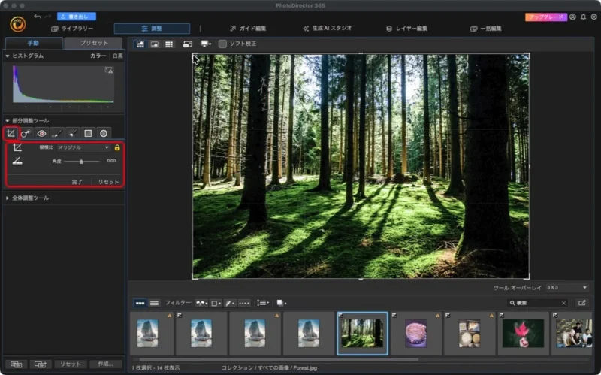Click the paste adjustments icon button
The width and height of the screenshot is (601, 375).
(x=41, y=364)
